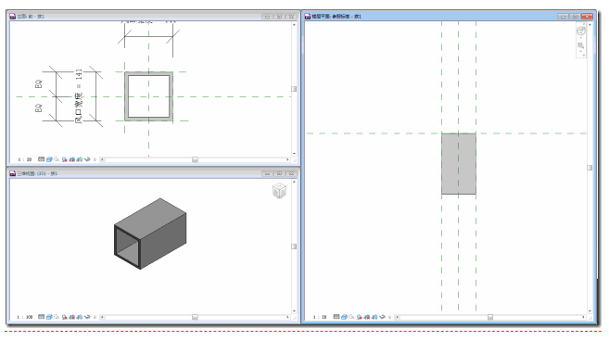Open the SteeringWheels navigation tool in floor plan
The height and width of the screenshot is (341, 609).
(580, 32)
